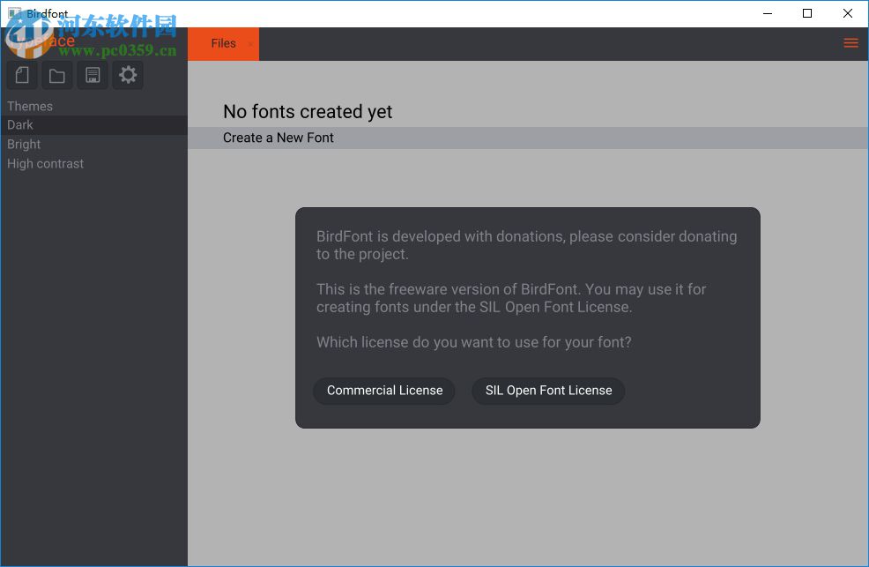Click the Create a New Font row
869x567 pixels.
[528, 138]
